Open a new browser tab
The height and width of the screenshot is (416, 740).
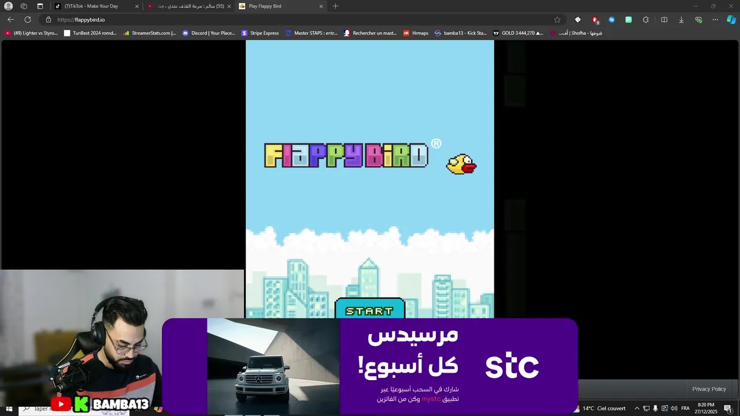pyautogui.click(x=335, y=6)
